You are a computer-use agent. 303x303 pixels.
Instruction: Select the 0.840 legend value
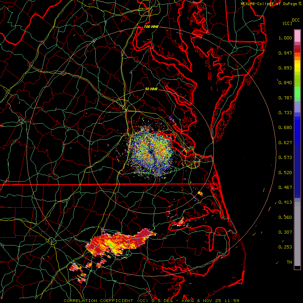285,83
